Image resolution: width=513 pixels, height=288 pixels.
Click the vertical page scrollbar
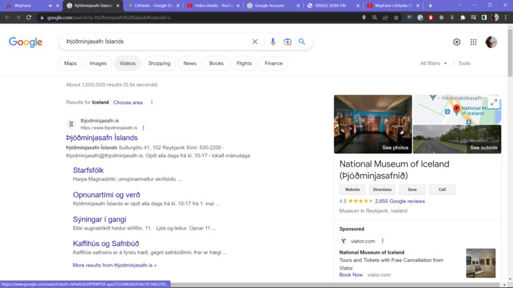tap(510, 154)
